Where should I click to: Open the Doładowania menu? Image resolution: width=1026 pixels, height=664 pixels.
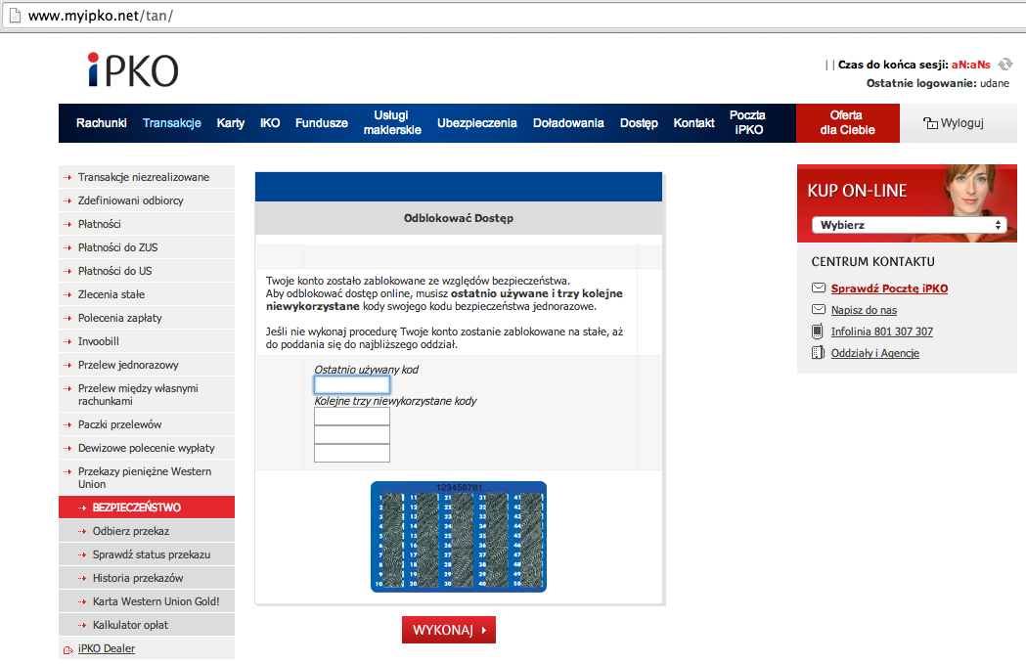click(x=568, y=123)
